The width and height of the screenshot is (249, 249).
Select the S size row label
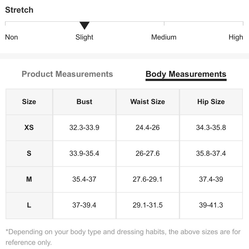point(29,153)
